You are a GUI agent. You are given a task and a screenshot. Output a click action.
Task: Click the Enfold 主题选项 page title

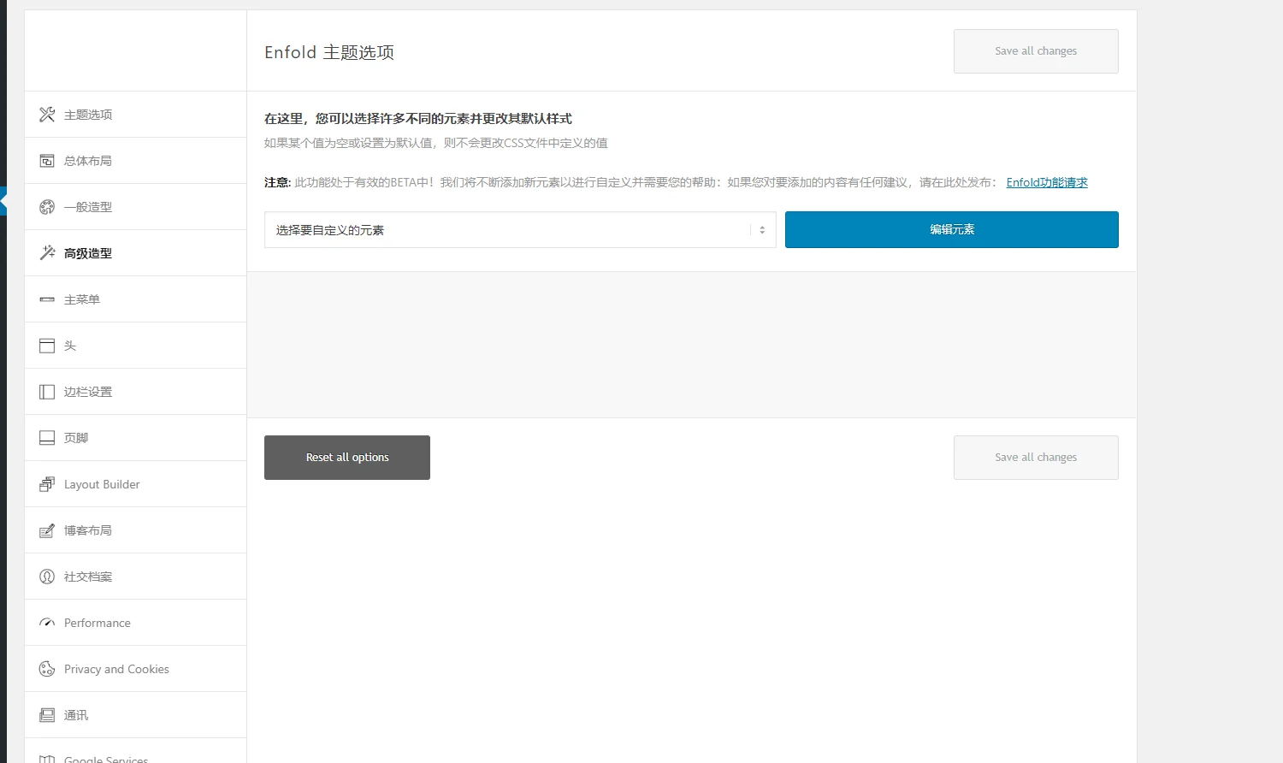(329, 52)
